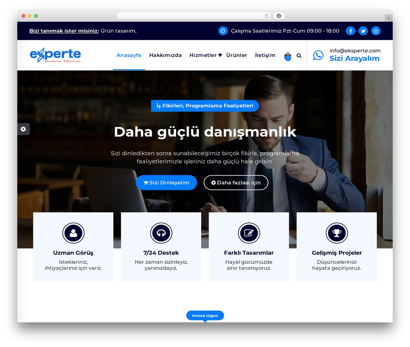The image size is (410, 347).
Task: Click the clock icon beside working hours
Action: point(223,31)
